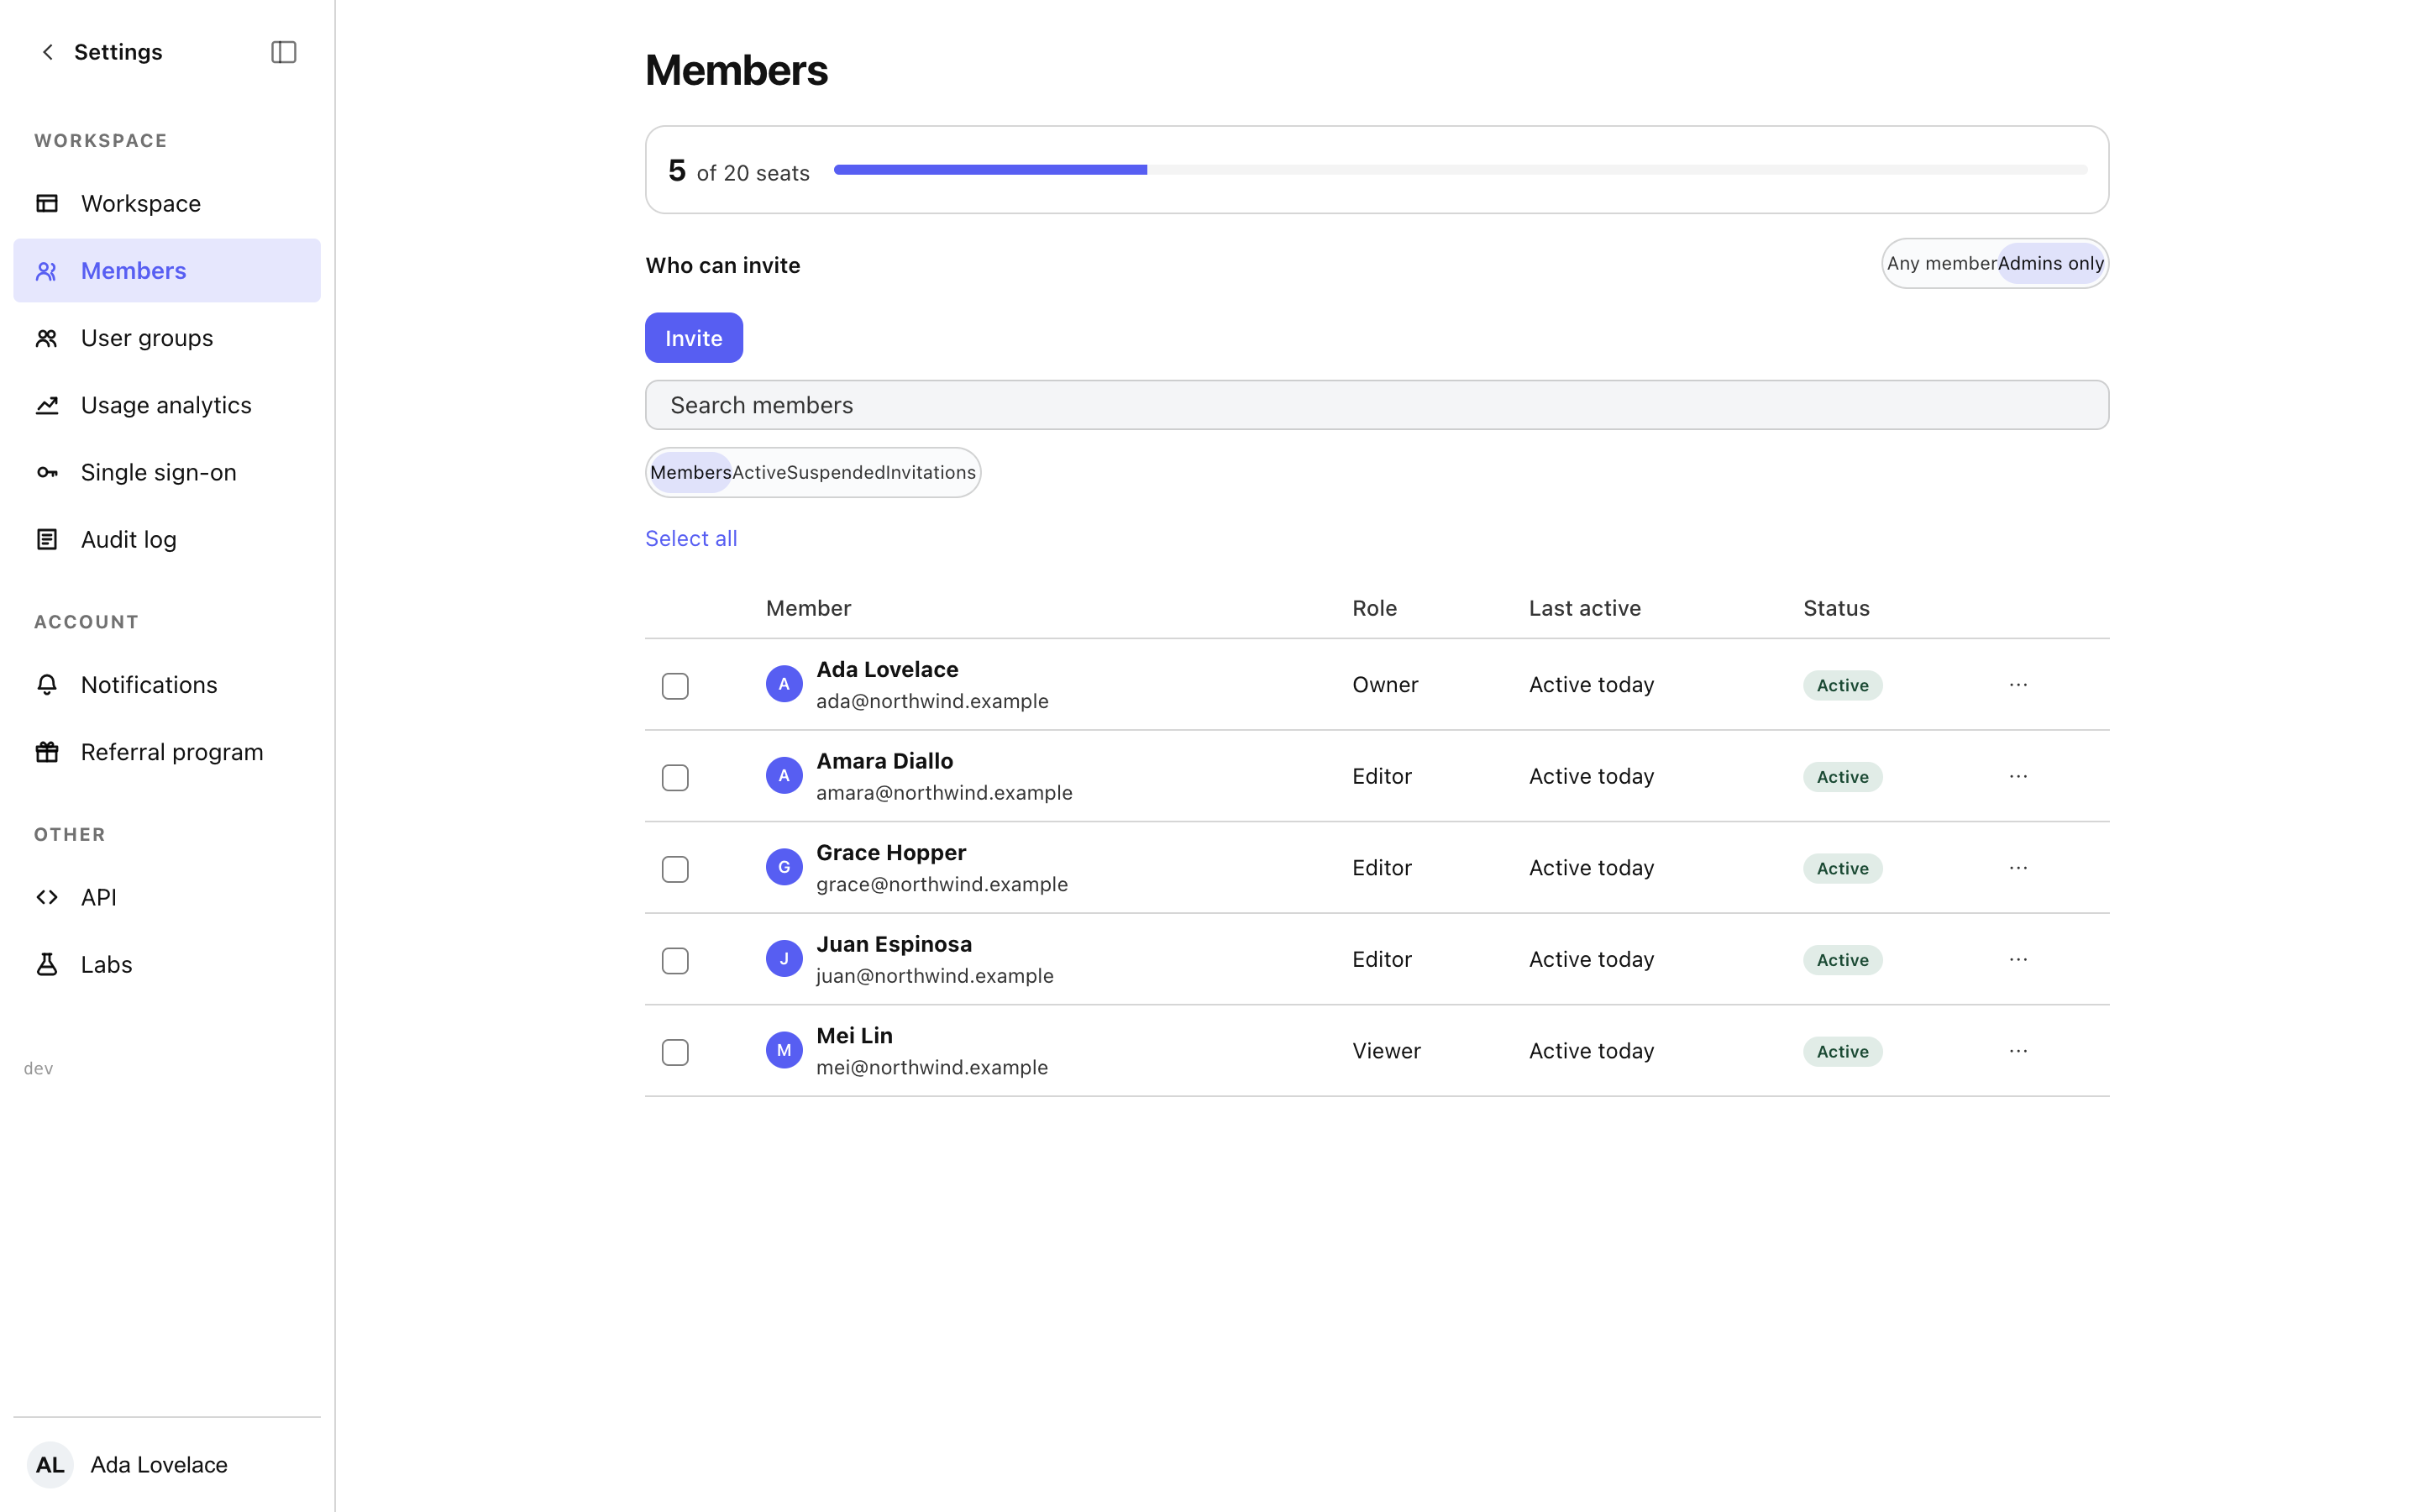Click juan@northwind.example email

click(x=935, y=976)
